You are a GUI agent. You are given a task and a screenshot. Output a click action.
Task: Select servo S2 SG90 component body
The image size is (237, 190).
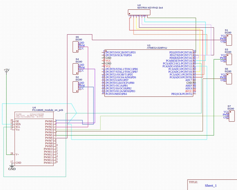(x=75, y=87)
